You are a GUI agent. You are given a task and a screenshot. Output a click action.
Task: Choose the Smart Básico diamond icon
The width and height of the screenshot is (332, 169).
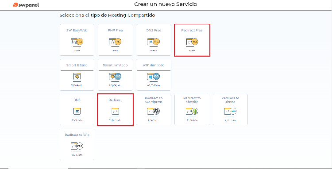77,77
